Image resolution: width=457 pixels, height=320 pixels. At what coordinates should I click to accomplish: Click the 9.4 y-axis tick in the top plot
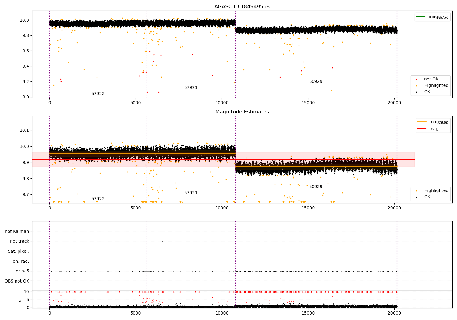25,66
